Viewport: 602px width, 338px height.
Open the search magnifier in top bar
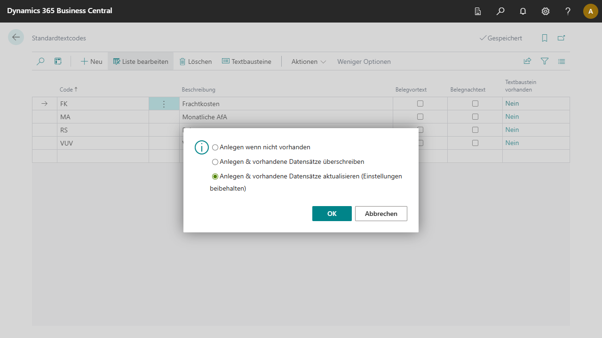click(500, 11)
